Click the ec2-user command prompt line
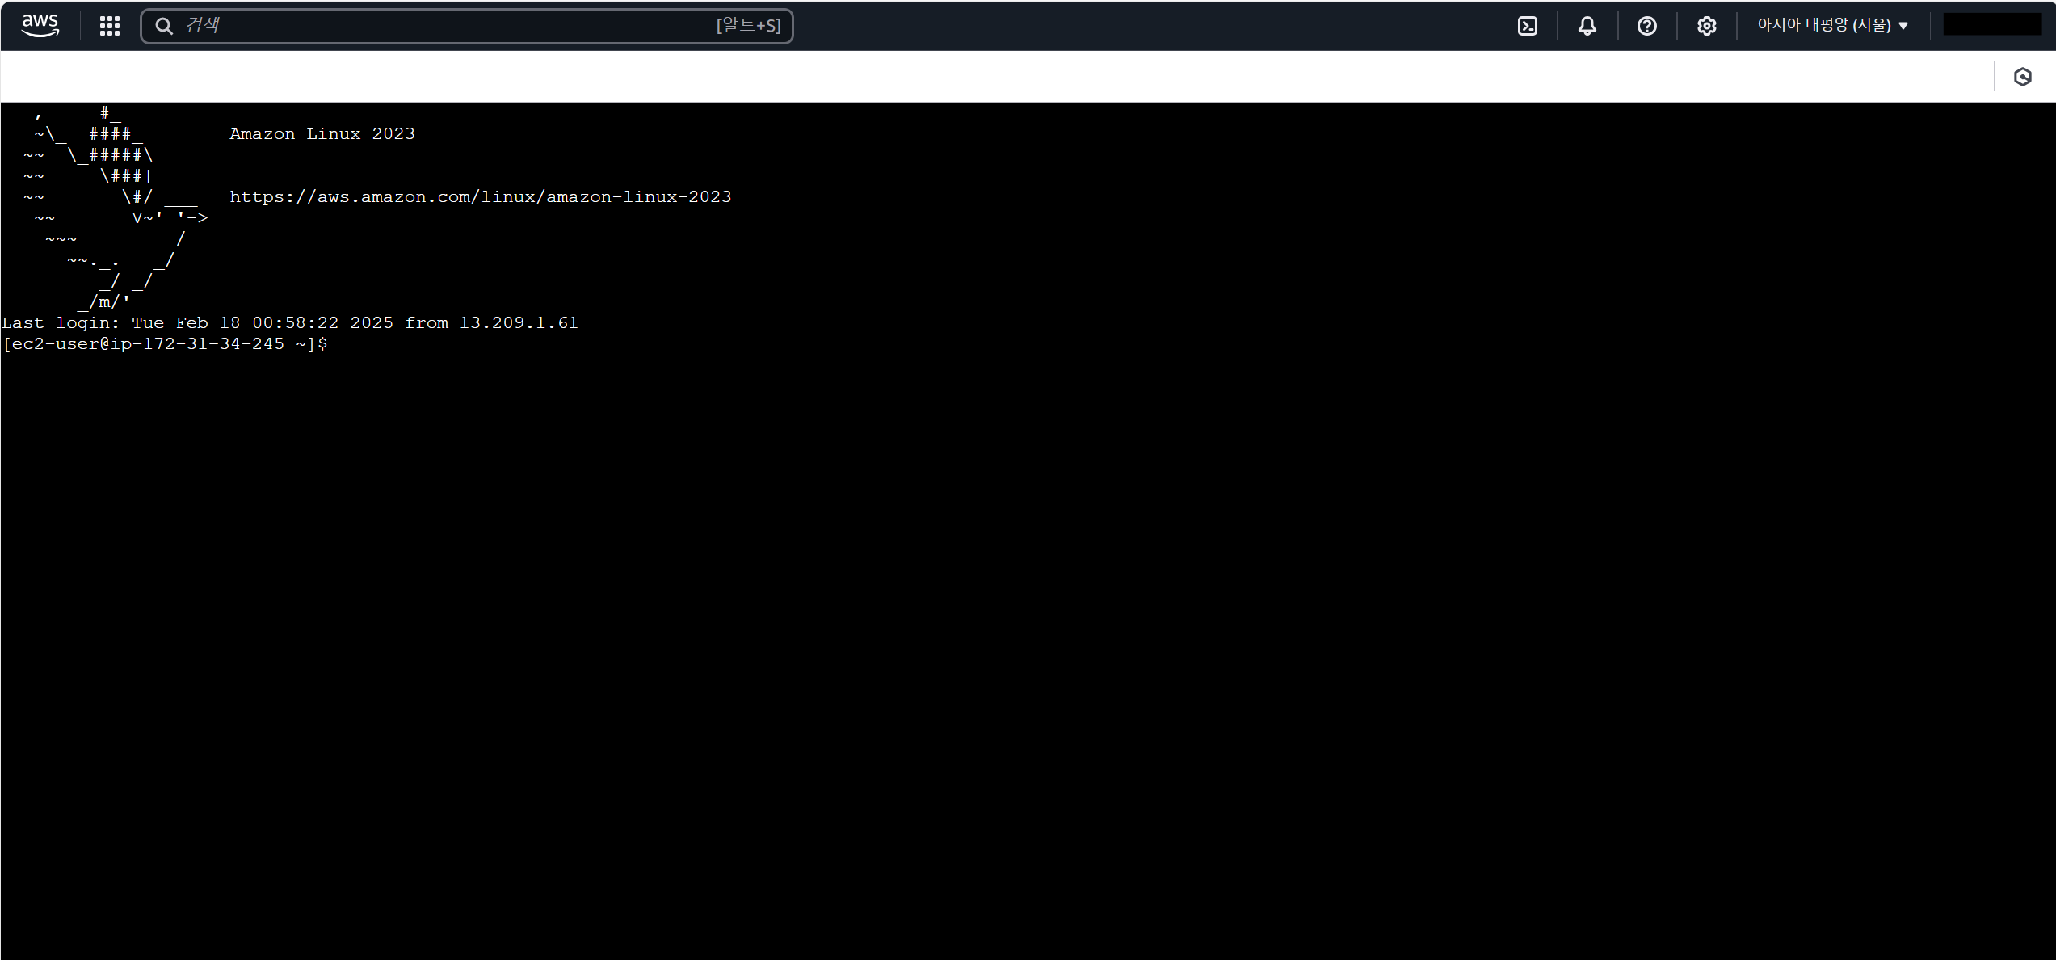 click(165, 344)
